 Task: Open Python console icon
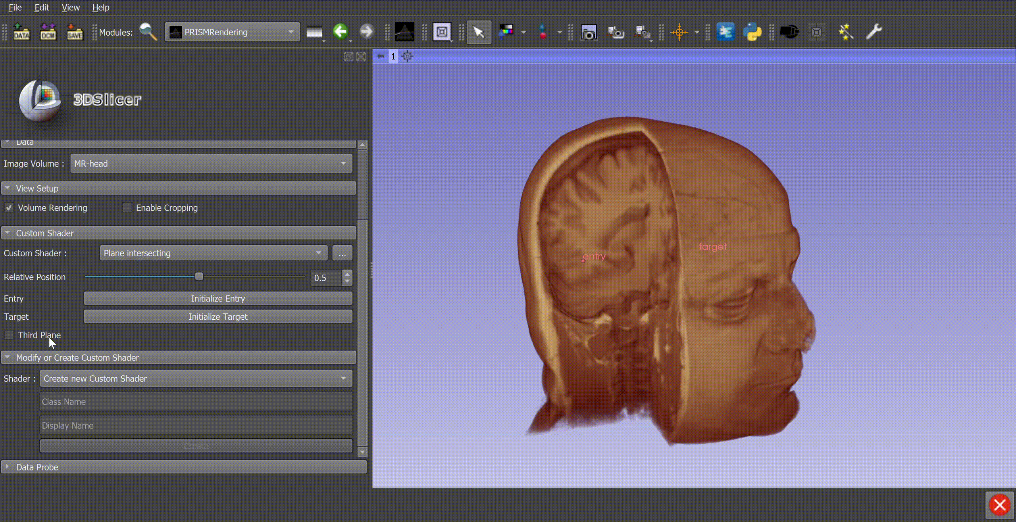tap(752, 32)
